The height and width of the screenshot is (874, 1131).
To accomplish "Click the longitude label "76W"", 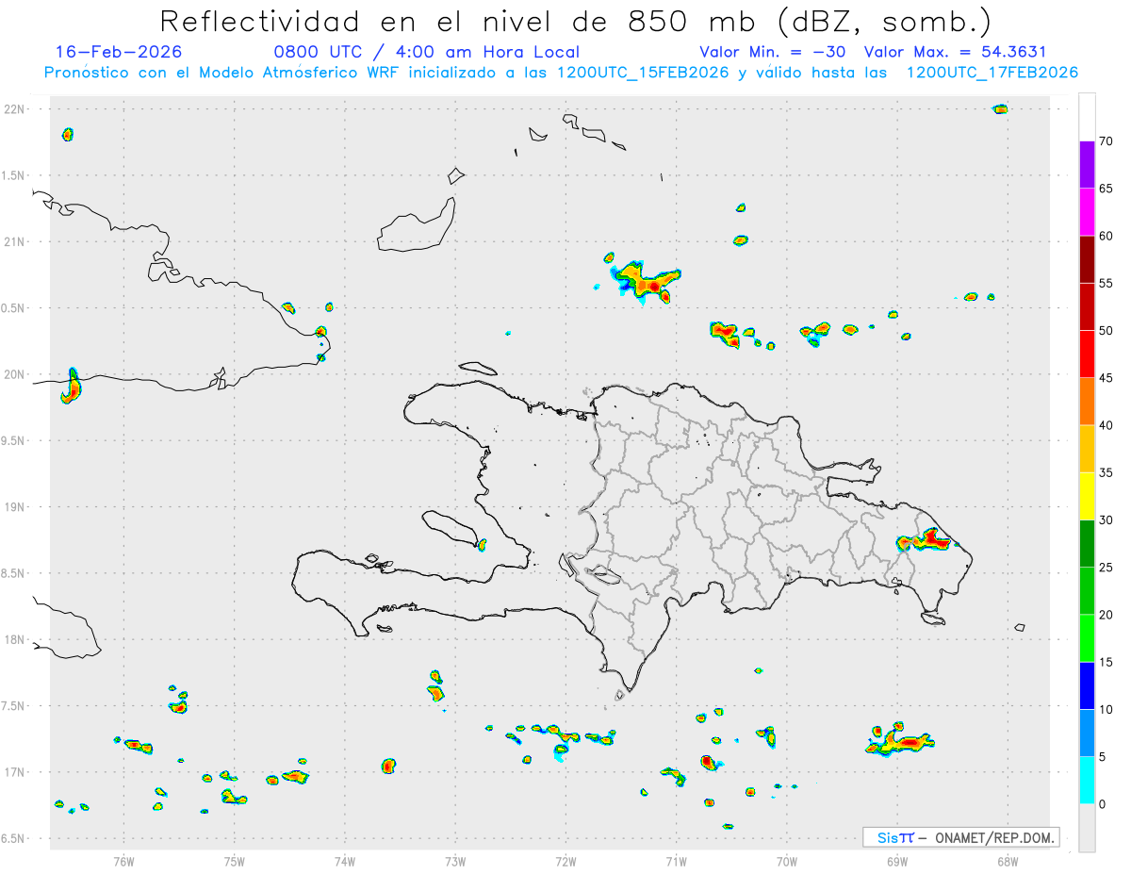I will pyautogui.click(x=123, y=860).
